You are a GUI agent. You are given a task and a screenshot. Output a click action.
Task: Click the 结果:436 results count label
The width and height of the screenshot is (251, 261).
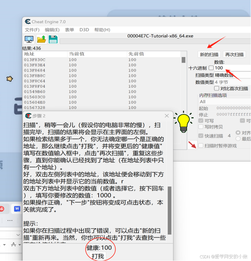[32, 48]
